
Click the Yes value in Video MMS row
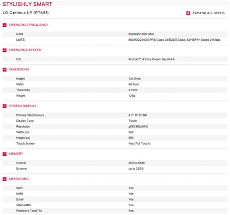131,205
